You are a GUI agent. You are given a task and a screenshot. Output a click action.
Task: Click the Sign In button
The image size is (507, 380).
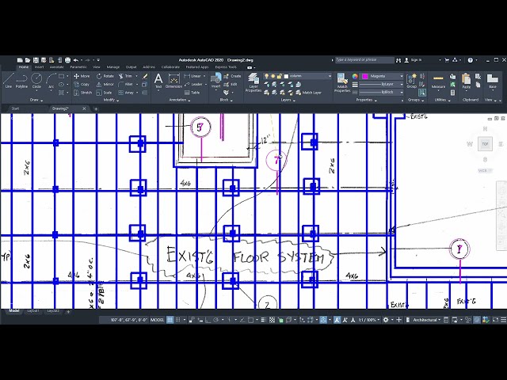click(x=414, y=60)
